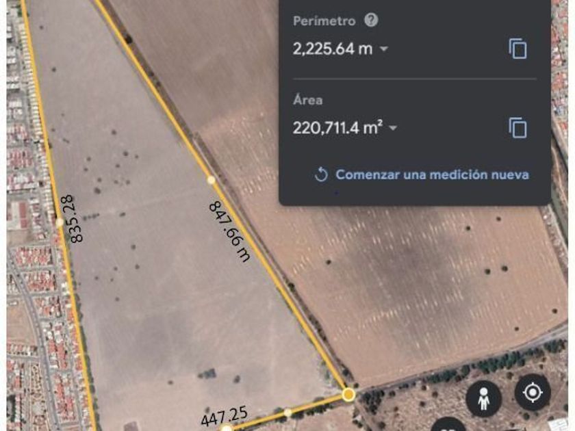This screenshot has width=575, height=431.
Task: Select the large yellow vertex near road junction
Action: 348,395
